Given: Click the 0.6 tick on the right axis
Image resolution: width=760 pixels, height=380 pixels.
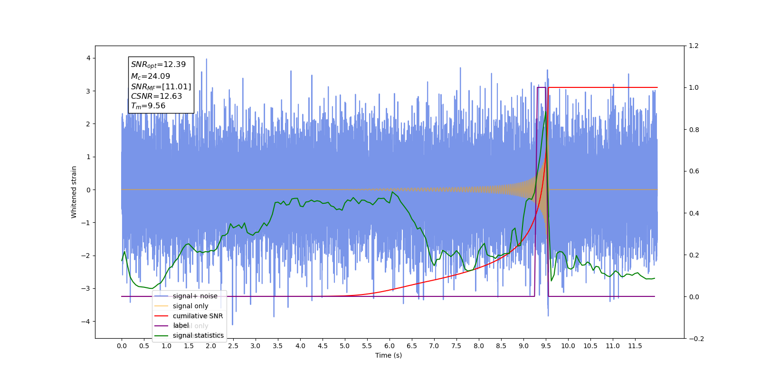Looking at the screenshot, I should (694, 171).
